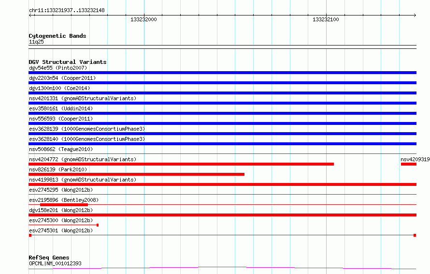
Task: Click the RefSeq Genes track heading
Action: tap(49, 258)
